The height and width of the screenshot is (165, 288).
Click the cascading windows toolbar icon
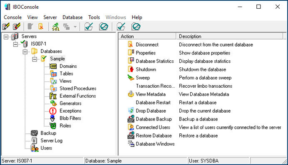click(67, 27)
